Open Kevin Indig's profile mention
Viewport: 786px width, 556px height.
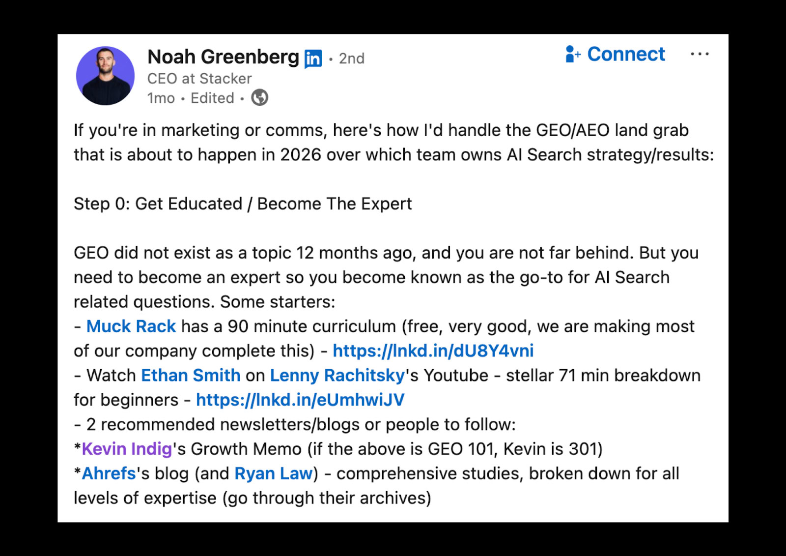click(127, 449)
